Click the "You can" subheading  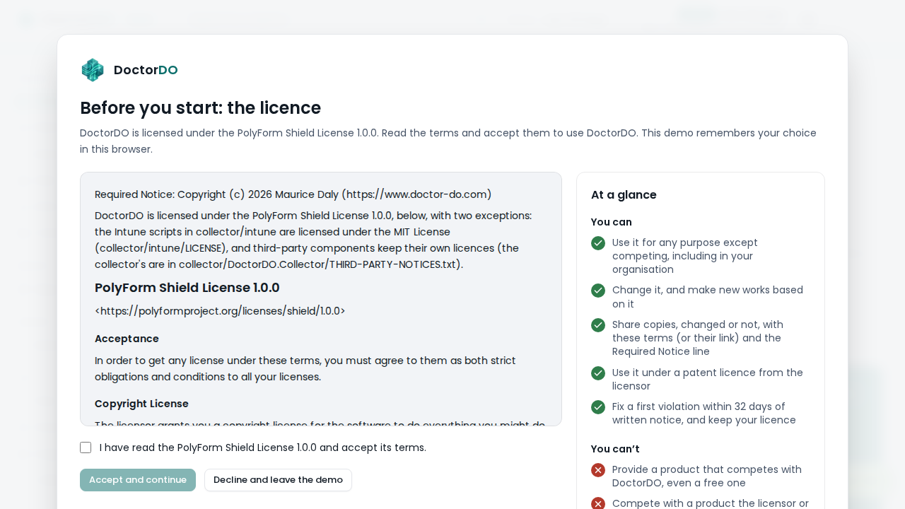(x=612, y=222)
